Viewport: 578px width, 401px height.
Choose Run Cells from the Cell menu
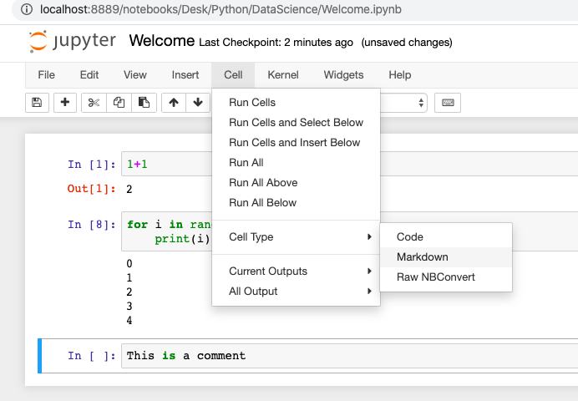coord(296,103)
